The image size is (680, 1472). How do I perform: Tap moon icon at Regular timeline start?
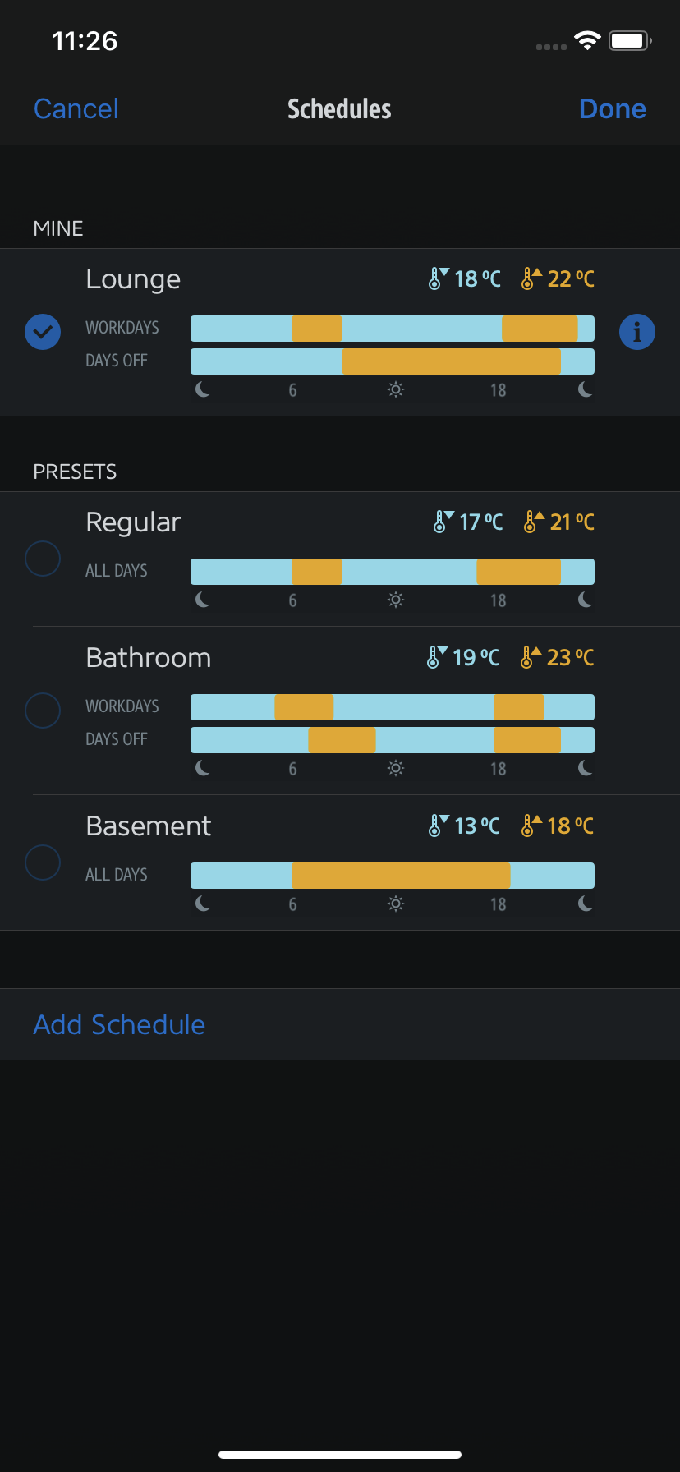[x=203, y=600]
